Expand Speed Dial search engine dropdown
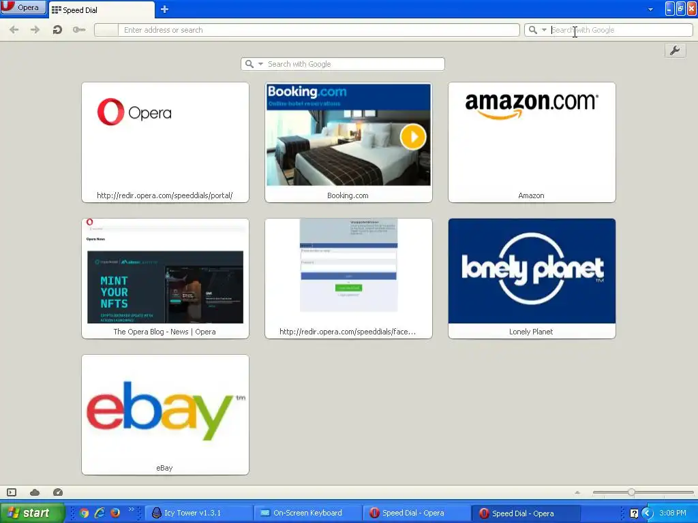This screenshot has height=523, width=698. [261, 64]
